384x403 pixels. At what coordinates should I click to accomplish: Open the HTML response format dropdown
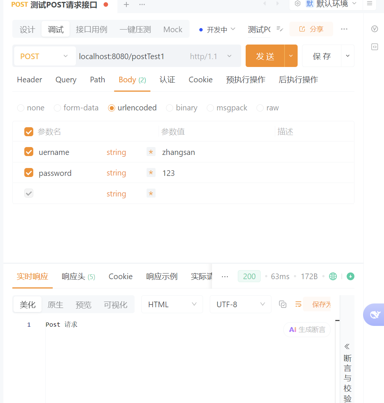point(172,304)
